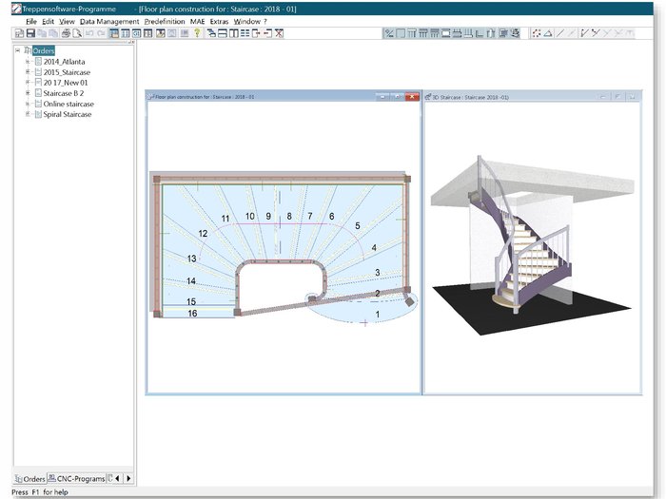
Task: Click step number 5 in the floor plan
Action: click(357, 226)
